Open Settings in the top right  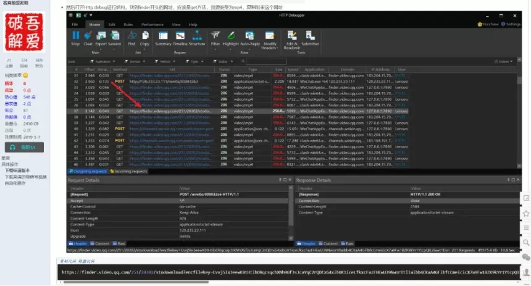tap(511, 24)
